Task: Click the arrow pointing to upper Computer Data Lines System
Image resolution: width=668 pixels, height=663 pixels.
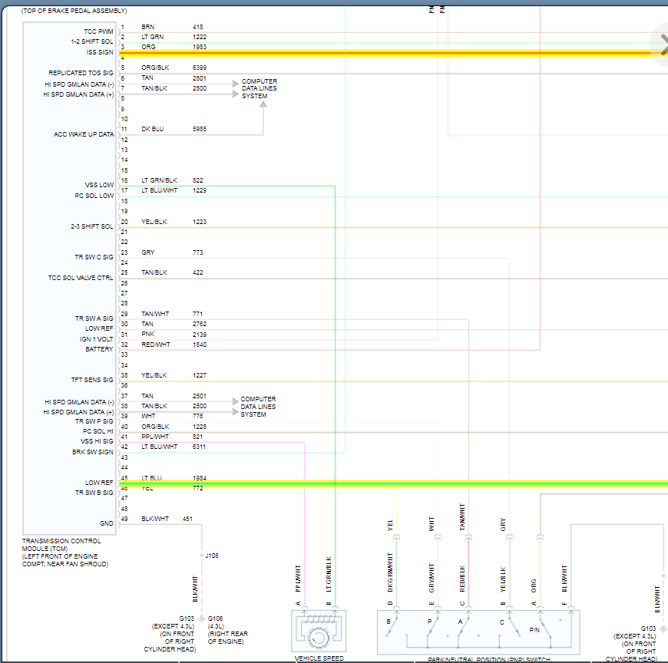Action: point(236,84)
